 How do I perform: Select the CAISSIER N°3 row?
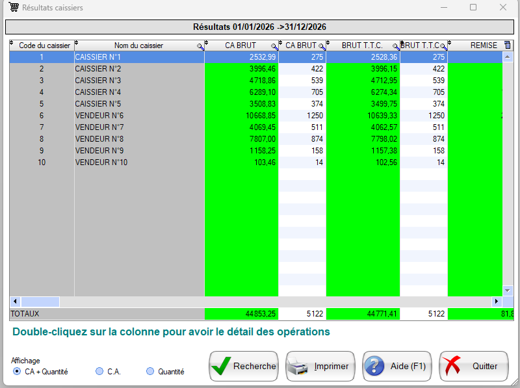130,80
